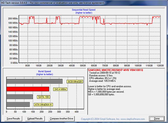
Task: Select the SAMSUNG MMCRE28G5MXP-MVB drive name
Action: [115, 70]
